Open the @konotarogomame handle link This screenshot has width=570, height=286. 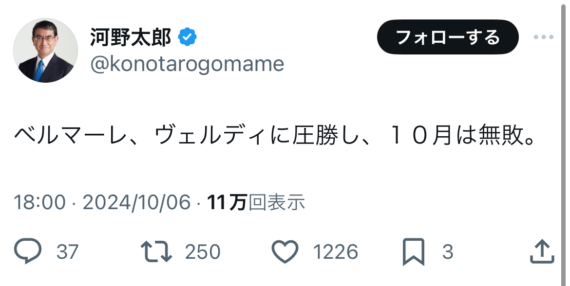(187, 64)
